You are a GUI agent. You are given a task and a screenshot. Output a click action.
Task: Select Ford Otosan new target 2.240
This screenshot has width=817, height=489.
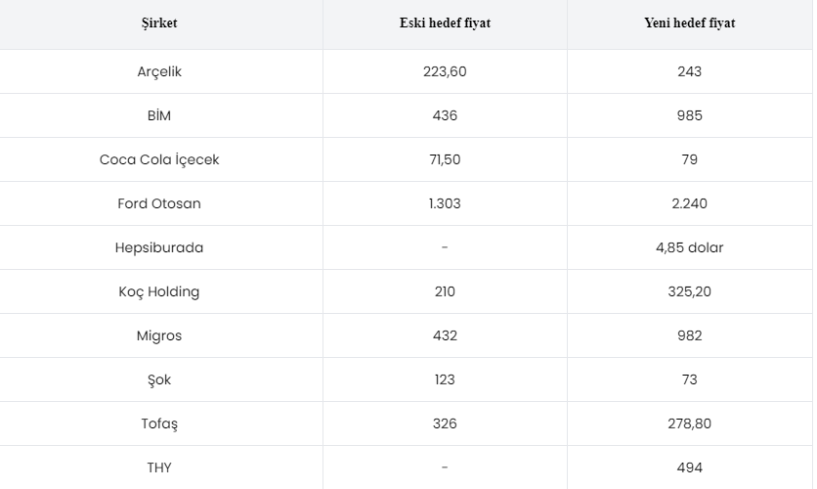point(689,203)
